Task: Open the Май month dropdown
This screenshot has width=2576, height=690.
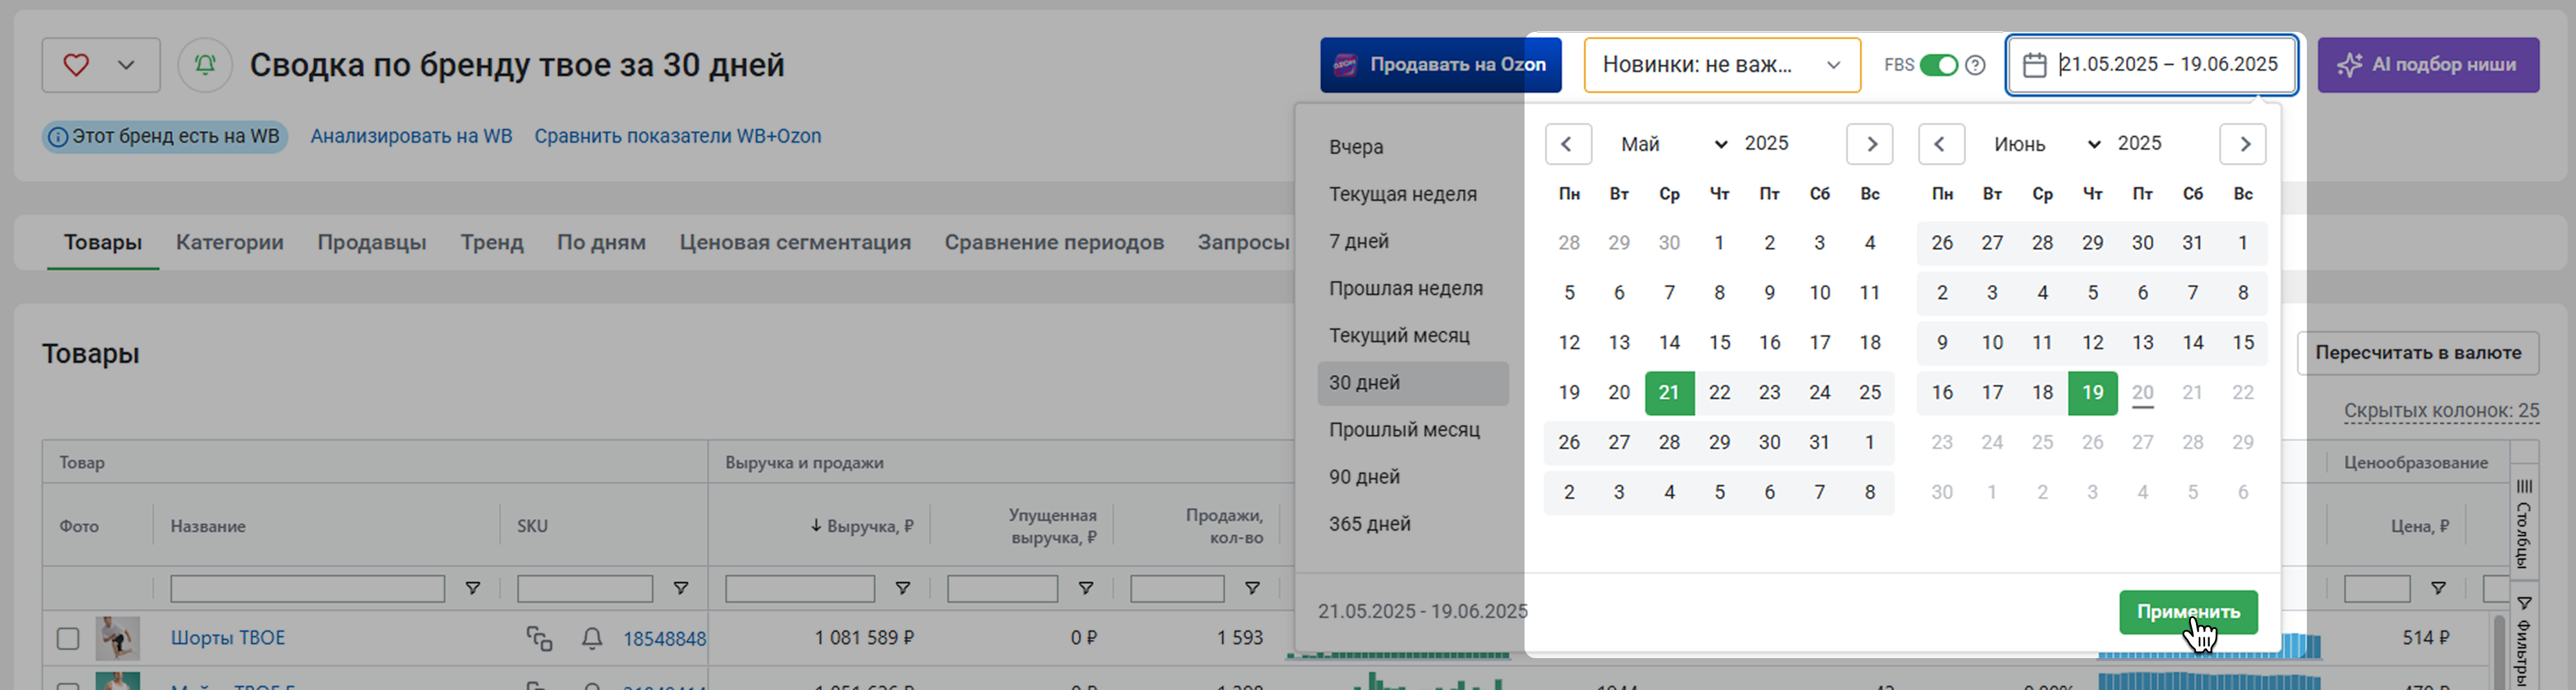Action: click(x=1674, y=145)
